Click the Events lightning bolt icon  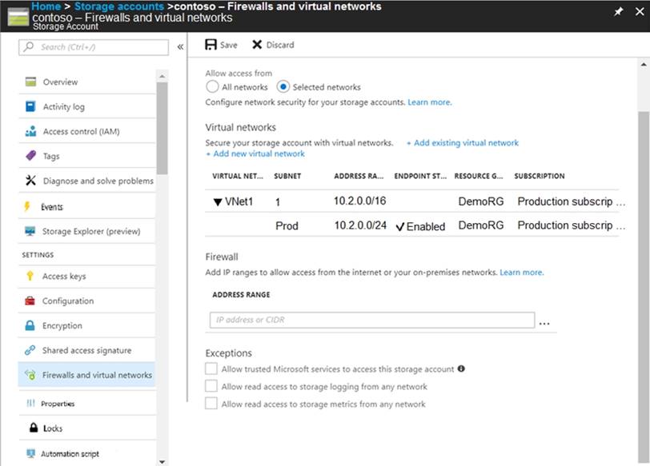(x=27, y=206)
